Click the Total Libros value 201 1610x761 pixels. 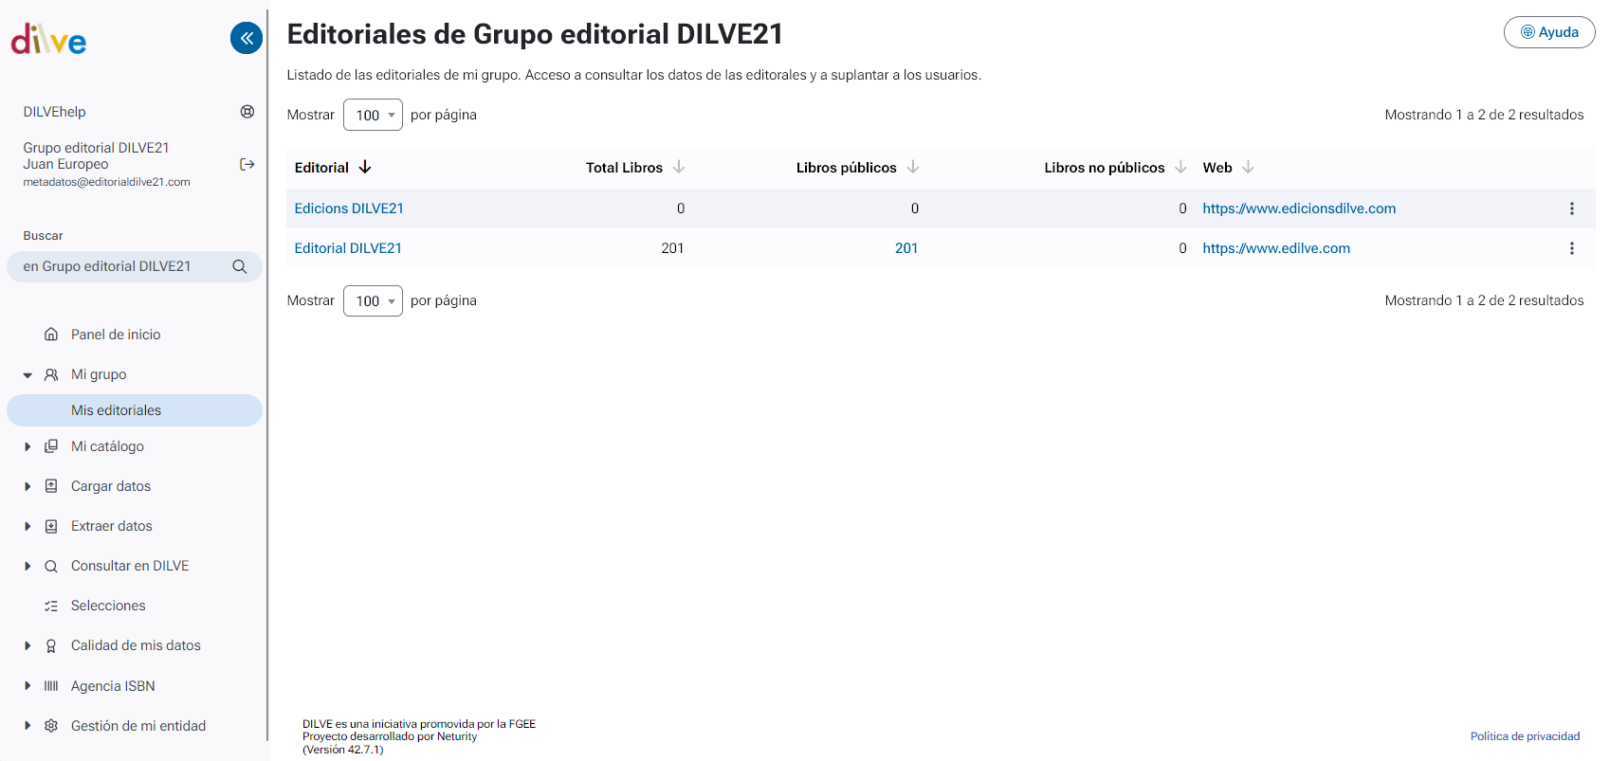click(672, 248)
